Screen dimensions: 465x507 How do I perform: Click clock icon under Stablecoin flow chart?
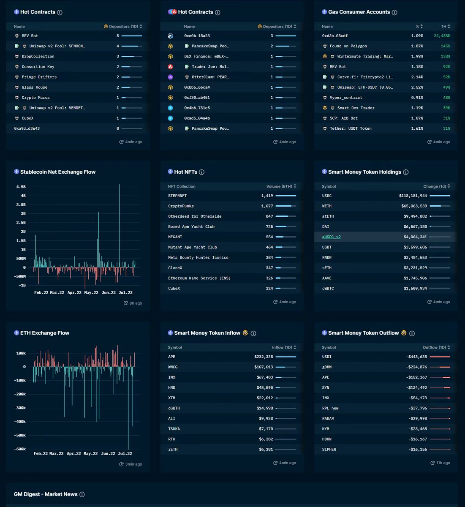point(125,303)
